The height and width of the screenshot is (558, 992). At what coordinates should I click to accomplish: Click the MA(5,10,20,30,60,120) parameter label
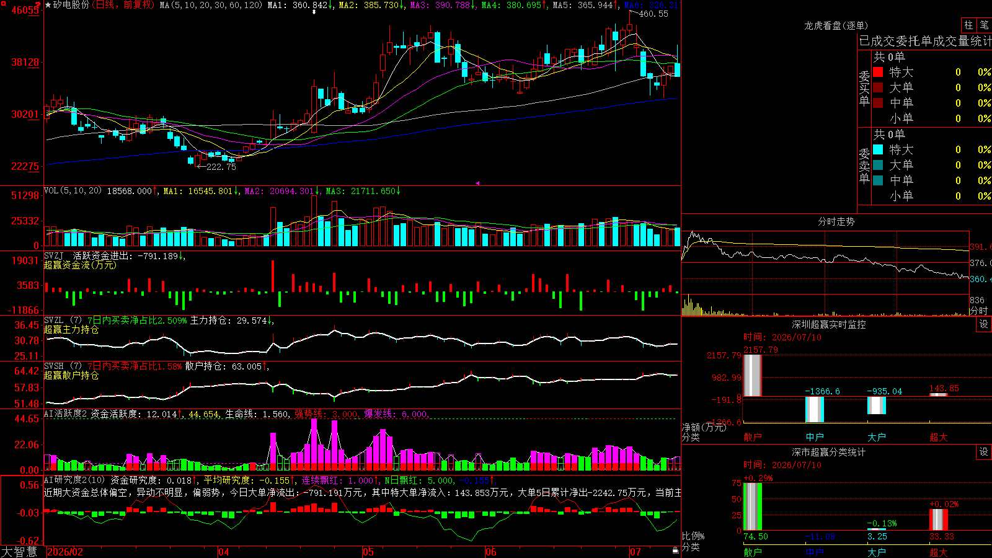211,5
